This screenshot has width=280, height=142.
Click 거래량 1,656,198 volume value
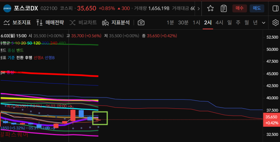pyautogui.click(x=152, y=8)
